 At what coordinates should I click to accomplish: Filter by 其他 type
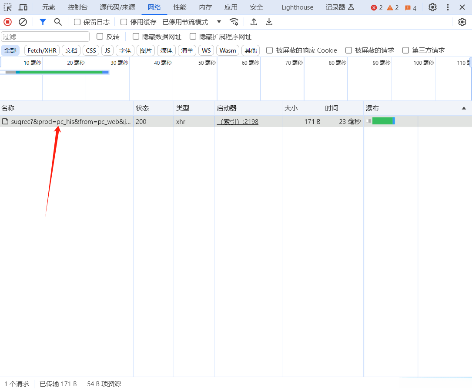click(x=251, y=50)
